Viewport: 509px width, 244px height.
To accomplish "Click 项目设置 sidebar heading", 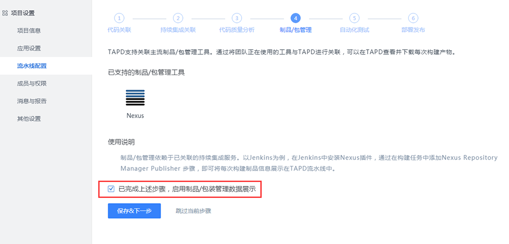I will 23,13.
